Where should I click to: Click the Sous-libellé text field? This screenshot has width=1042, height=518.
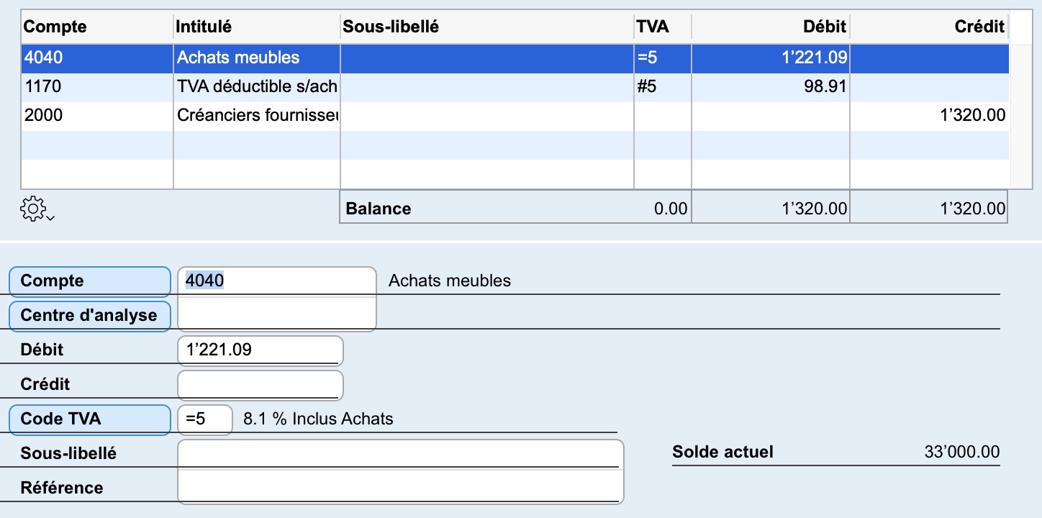tap(400, 454)
